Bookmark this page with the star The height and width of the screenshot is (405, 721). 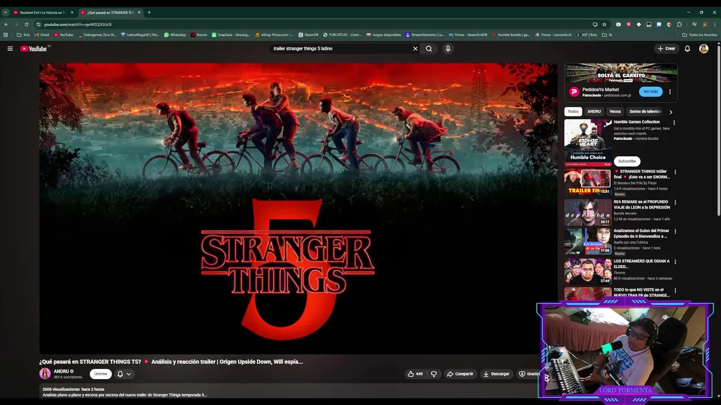click(604, 24)
